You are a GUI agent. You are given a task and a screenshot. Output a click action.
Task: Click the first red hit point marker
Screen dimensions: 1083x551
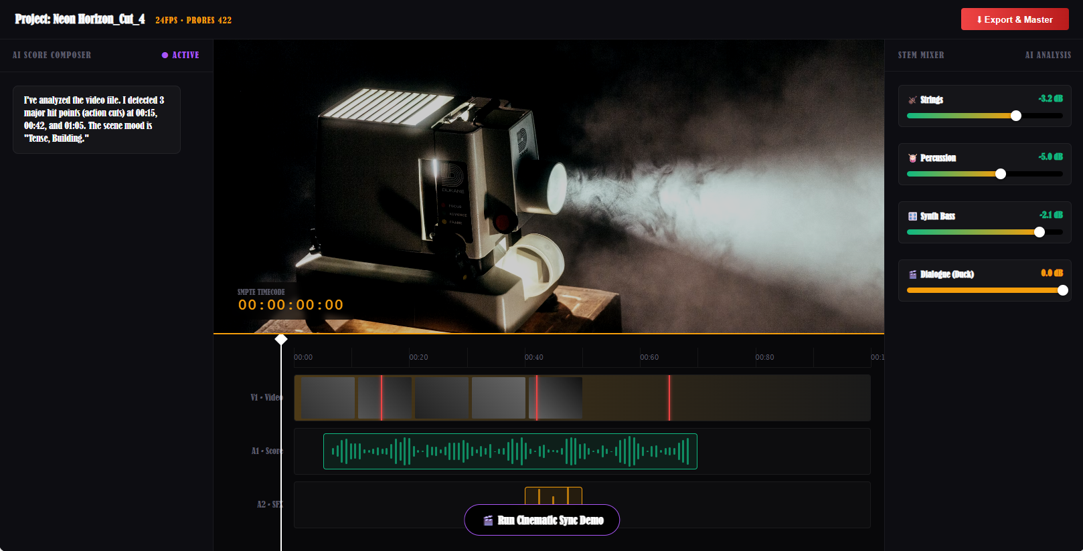(382, 398)
